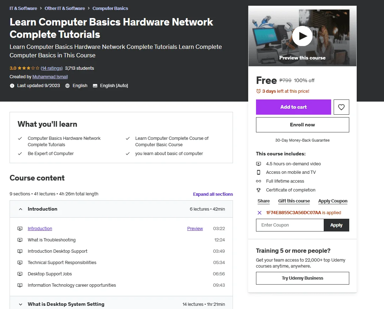Click the 3,713 students text

point(79,68)
